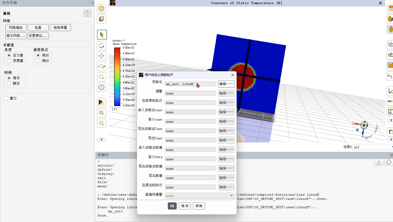Click the orange square display icon in right toolbar
Image resolution: width=393 pixels, height=222 pixels.
(x=390, y=66)
